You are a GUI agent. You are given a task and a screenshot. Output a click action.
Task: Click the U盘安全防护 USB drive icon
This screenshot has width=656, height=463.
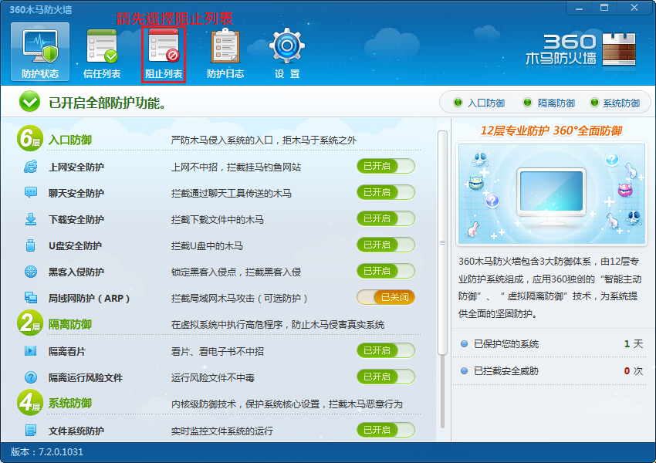(31, 245)
